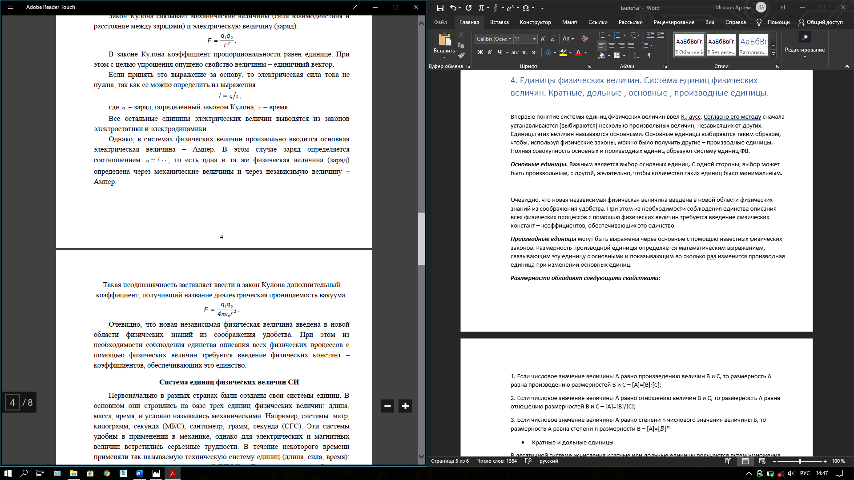Toggle underline (Ч) formatting
Image resolution: width=854 pixels, height=480 pixels.
500,52
